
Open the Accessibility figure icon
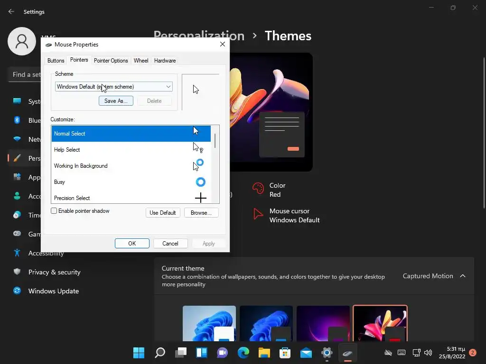(x=17, y=253)
